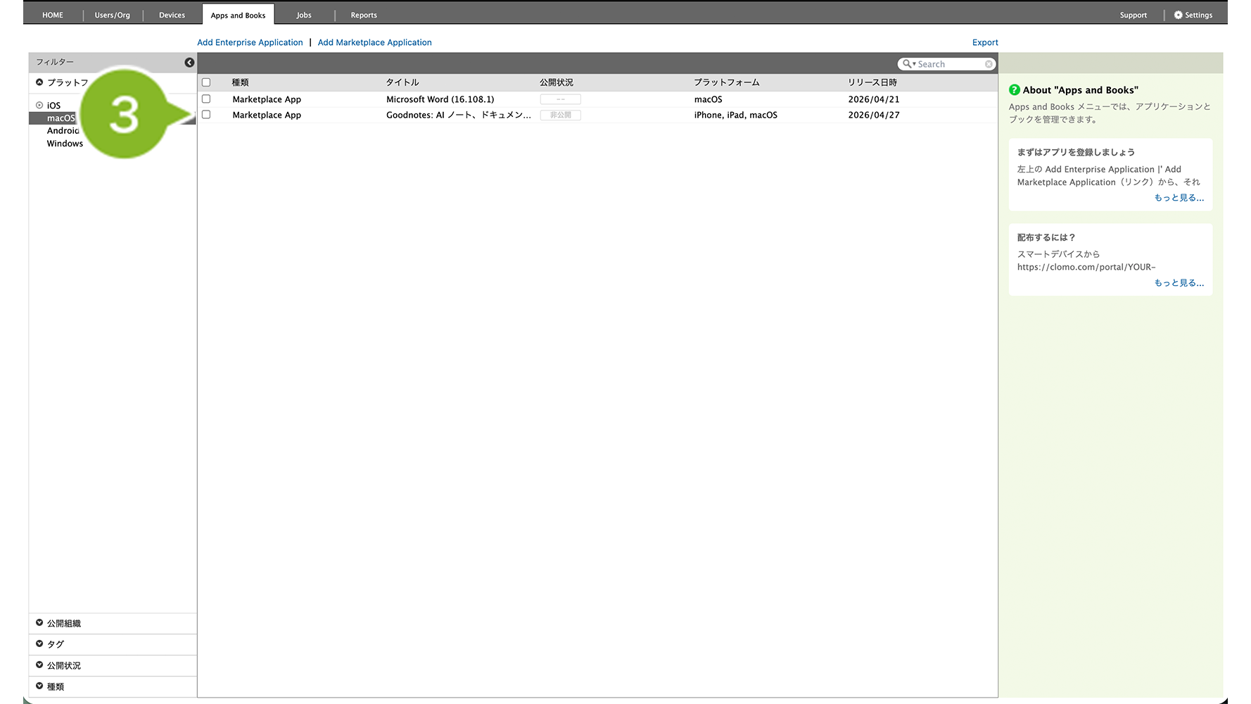The image size is (1251, 704).
Task: Click the status badge of Microsoft Word
Action: tap(561, 99)
